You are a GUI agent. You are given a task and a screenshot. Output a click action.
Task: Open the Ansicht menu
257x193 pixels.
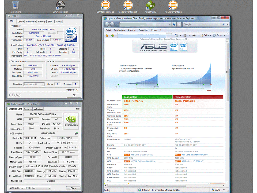coord(132,30)
